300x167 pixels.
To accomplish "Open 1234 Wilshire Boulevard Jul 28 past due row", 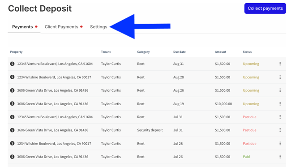I will pyautogui.click(x=147, y=143).
